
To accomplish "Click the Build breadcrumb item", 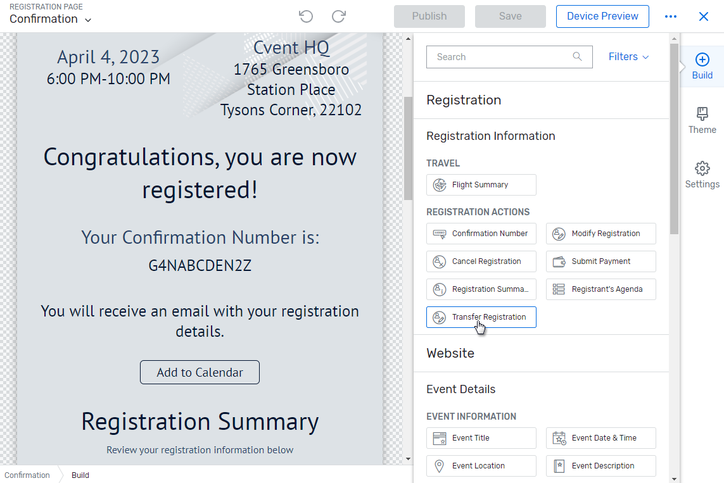I will [80, 475].
